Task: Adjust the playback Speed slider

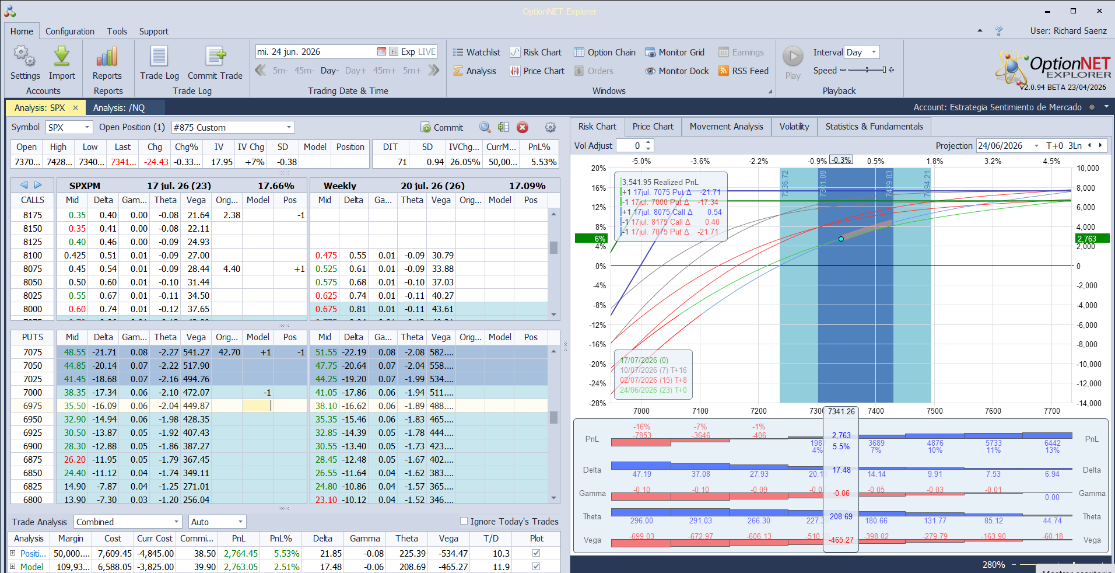Action: [x=867, y=70]
